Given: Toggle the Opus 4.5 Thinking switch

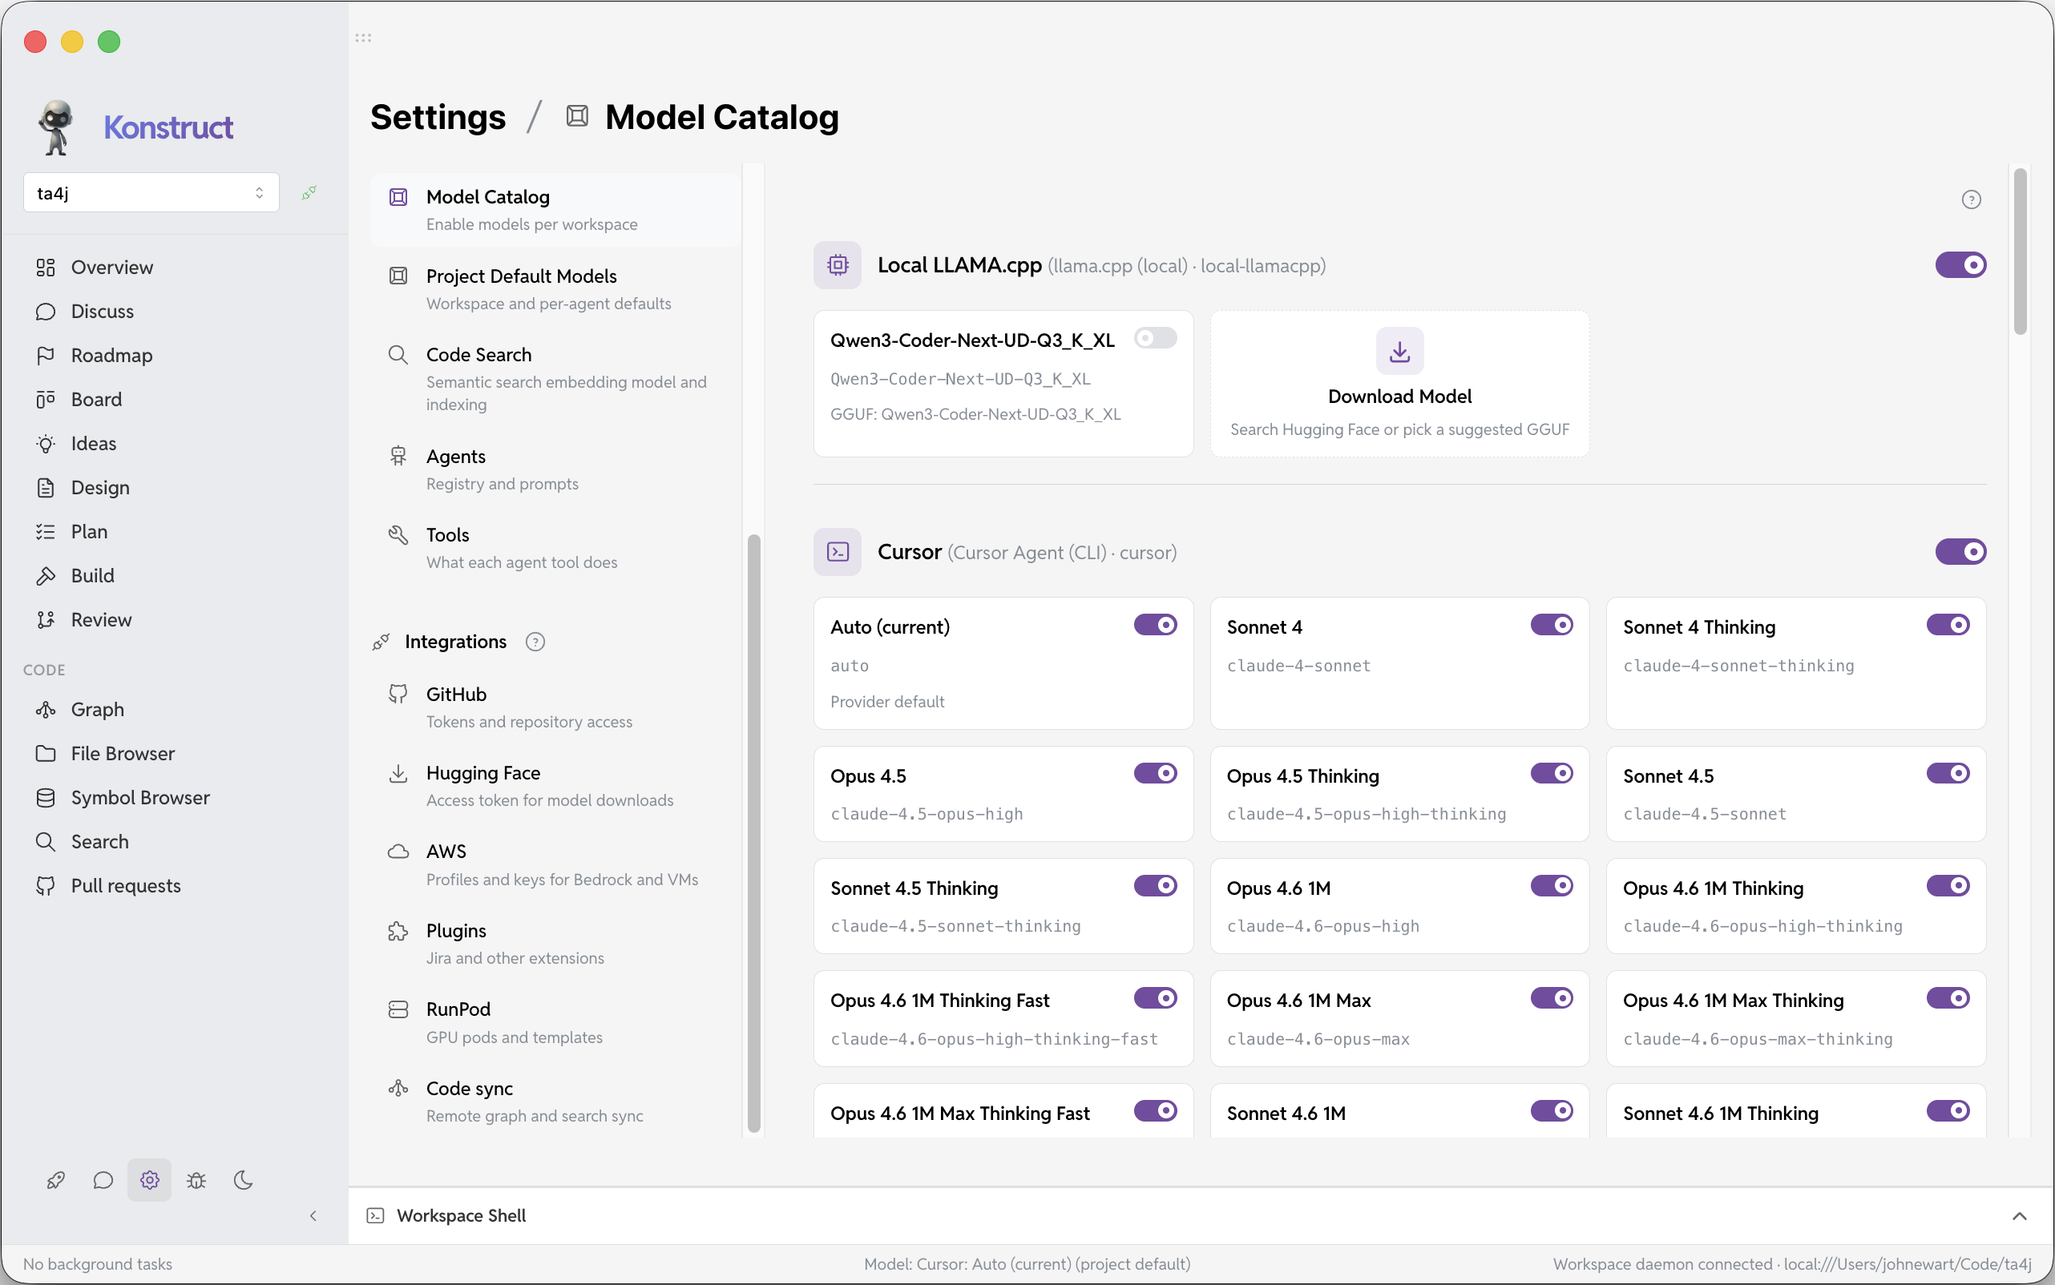Looking at the screenshot, I should click(x=1552, y=773).
